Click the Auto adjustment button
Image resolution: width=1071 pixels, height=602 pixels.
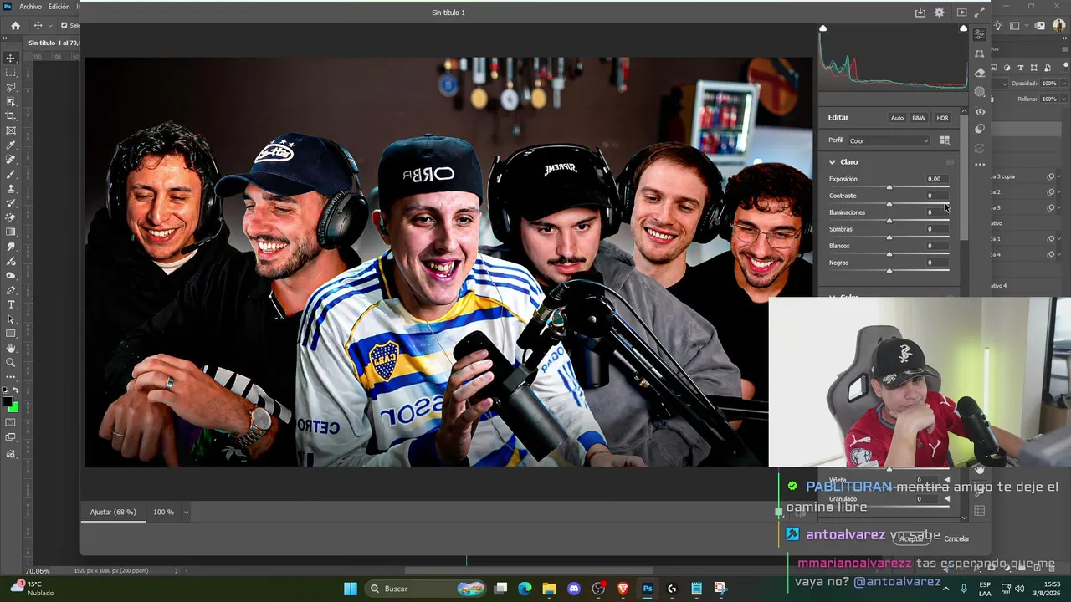pos(897,118)
